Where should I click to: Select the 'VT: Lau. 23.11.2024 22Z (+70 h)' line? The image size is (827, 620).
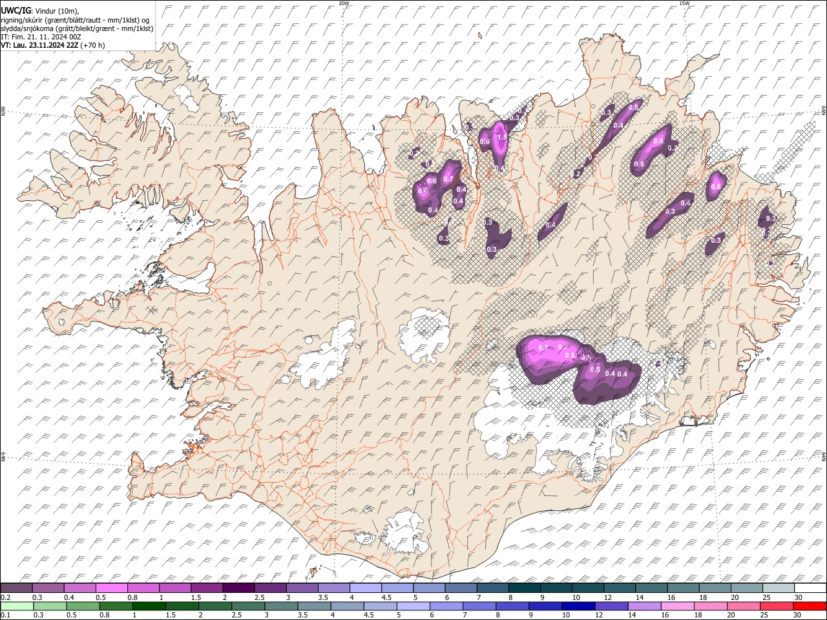tap(53, 45)
